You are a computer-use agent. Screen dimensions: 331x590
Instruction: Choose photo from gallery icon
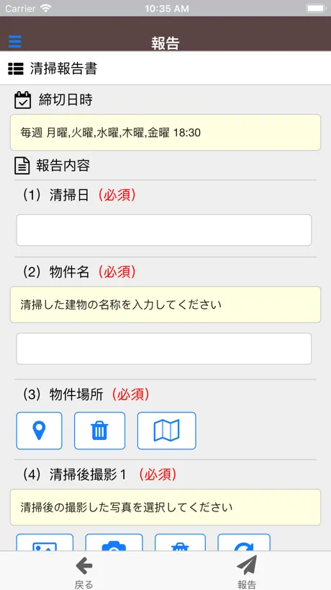[45, 542]
